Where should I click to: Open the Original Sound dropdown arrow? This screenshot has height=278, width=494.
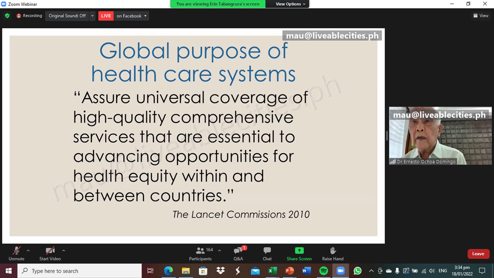pos(92,16)
